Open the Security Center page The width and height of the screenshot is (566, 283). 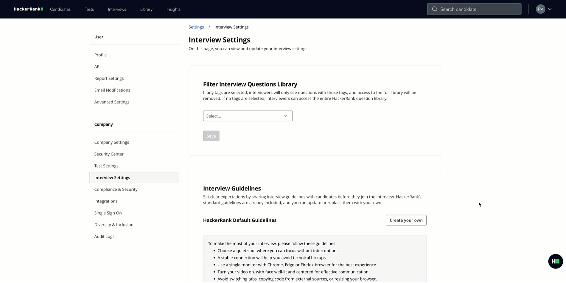point(109,154)
